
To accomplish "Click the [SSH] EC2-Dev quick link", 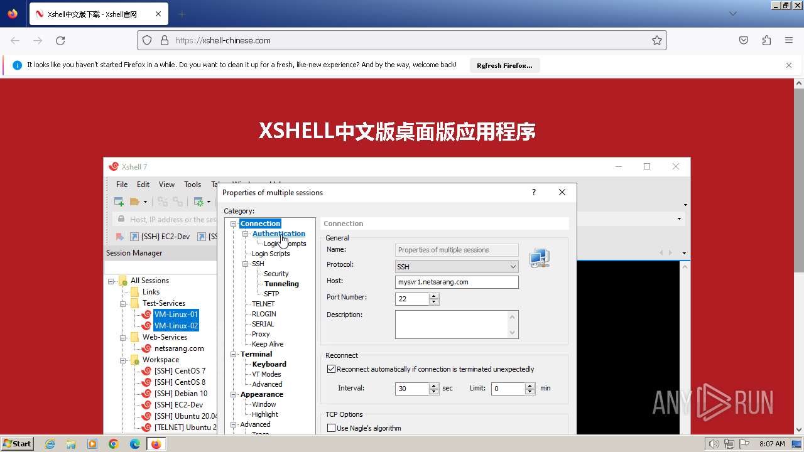I will point(160,237).
